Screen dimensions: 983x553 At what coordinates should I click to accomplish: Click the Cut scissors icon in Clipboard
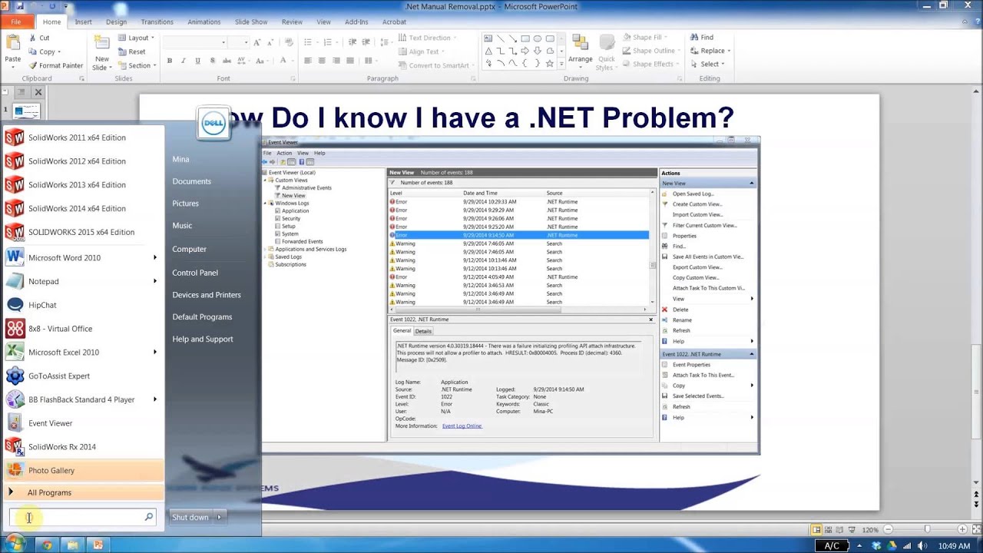click(32, 38)
